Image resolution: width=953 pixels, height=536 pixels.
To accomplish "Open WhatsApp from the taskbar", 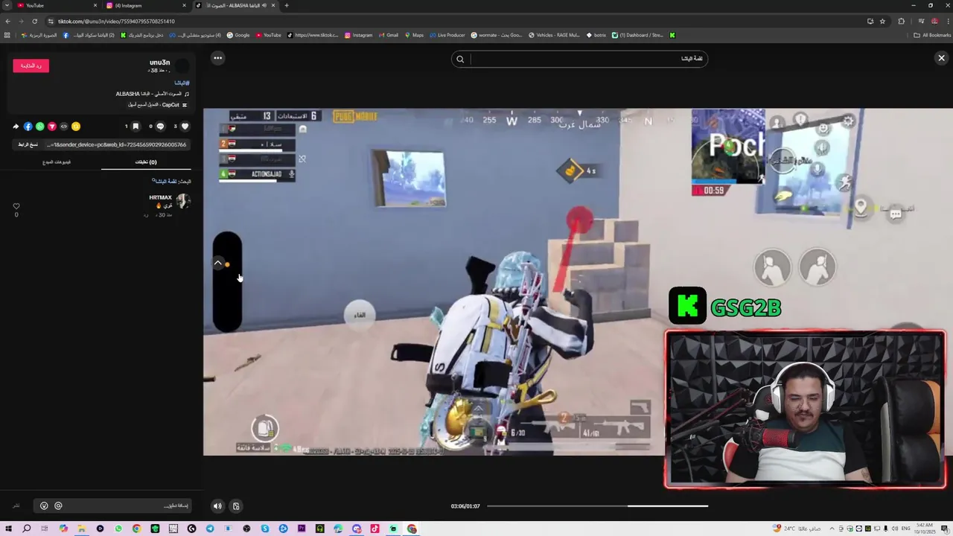I will coord(118,529).
